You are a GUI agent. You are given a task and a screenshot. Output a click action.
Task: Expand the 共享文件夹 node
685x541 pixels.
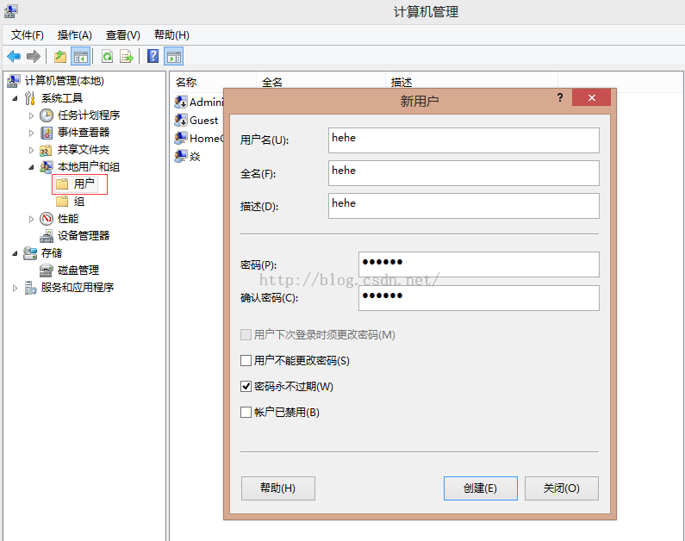[x=31, y=150]
